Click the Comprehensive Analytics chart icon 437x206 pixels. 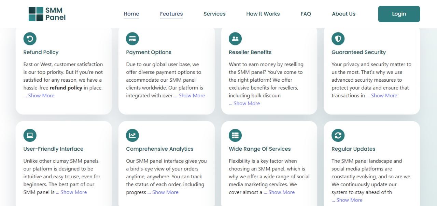[x=132, y=135]
